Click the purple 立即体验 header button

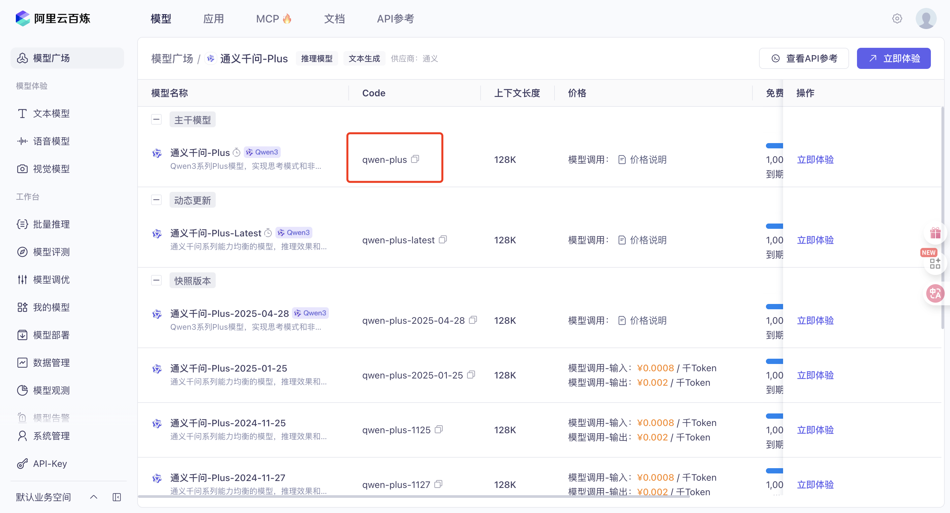pyautogui.click(x=894, y=58)
